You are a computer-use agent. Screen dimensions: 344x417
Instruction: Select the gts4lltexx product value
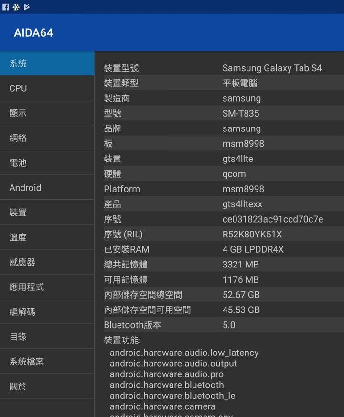[x=242, y=204]
